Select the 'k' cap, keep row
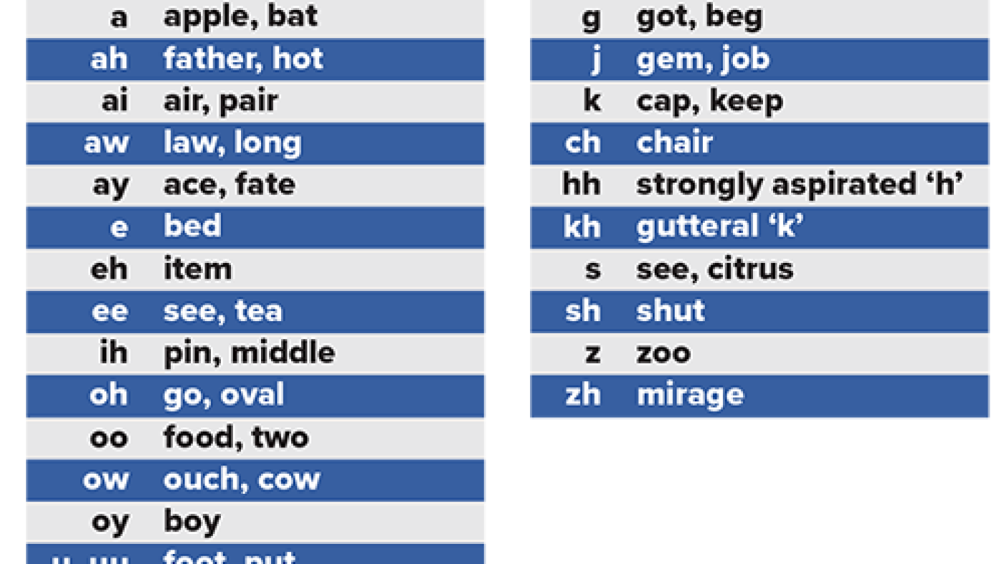The width and height of the screenshot is (1004, 564). click(759, 101)
